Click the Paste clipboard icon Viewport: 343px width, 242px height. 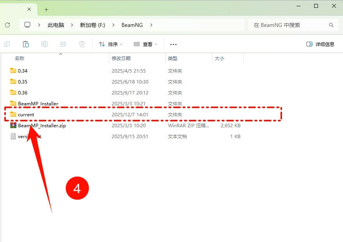coord(26,44)
